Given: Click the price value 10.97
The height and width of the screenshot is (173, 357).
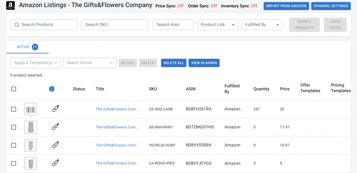Looking at the screenshot, I should [284, 145].
